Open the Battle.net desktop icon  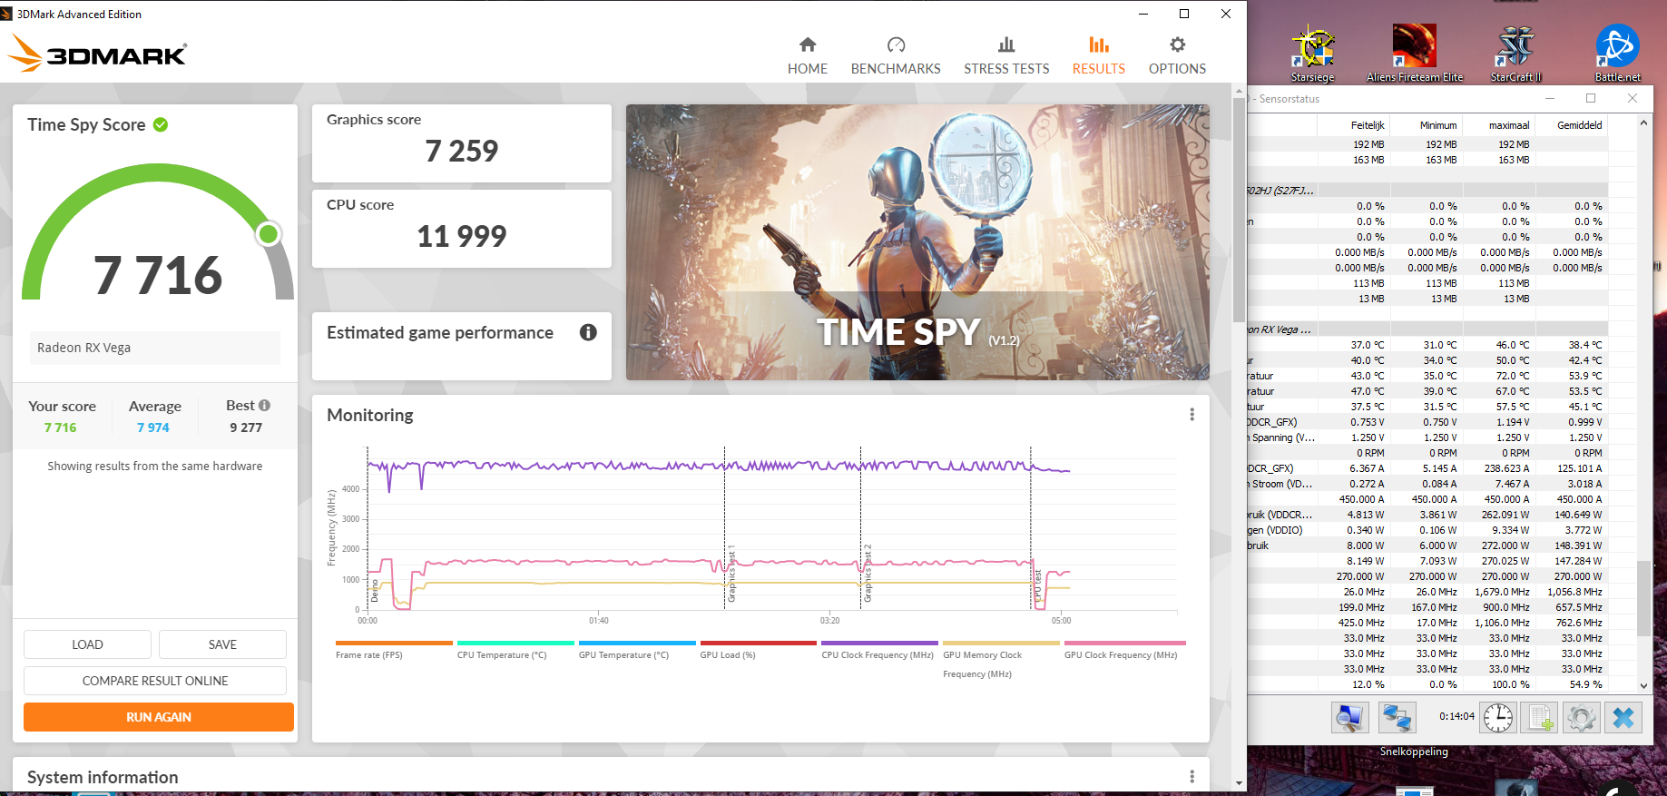tap(1617, 54)
